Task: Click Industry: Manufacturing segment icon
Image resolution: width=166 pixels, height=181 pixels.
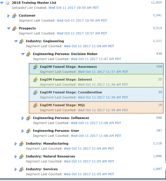Action: pyautogui.click(x=21, y=144)
